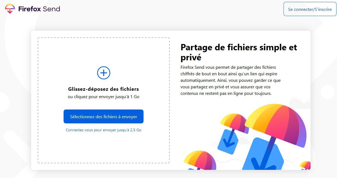The image size is (337, 178).
Task: Click the faint cloud illustration behind umbrellas
Action: pyautogui.click(x=299, y=102)
